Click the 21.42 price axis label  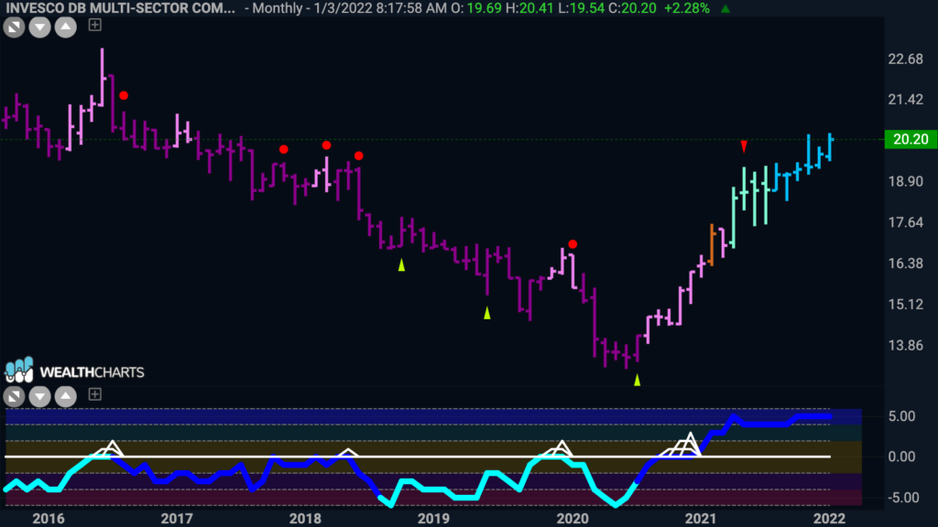(906, 100)
